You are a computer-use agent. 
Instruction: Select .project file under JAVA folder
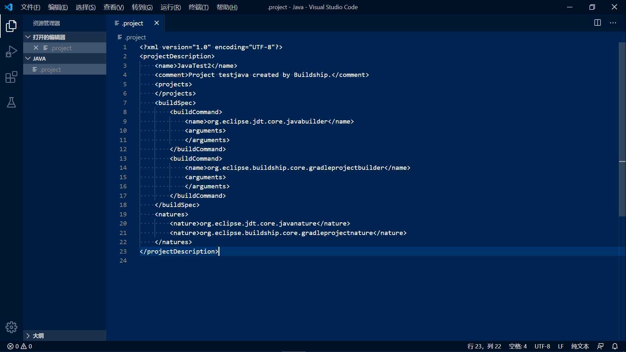click(65, 69)
